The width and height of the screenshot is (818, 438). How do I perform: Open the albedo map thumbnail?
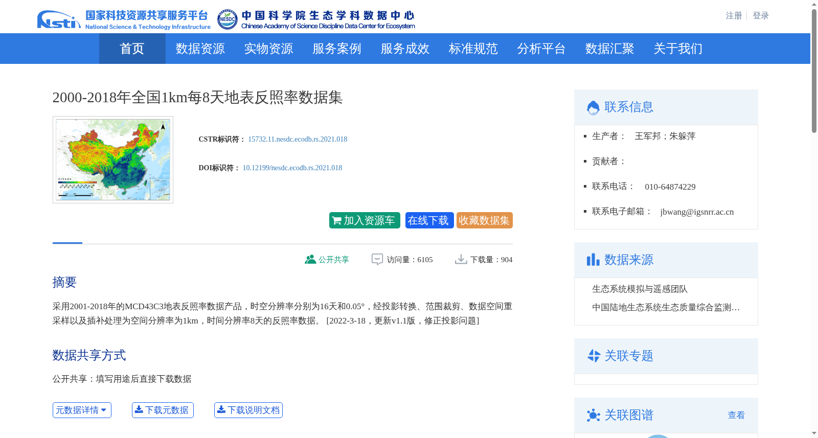[x=113, y=159]
